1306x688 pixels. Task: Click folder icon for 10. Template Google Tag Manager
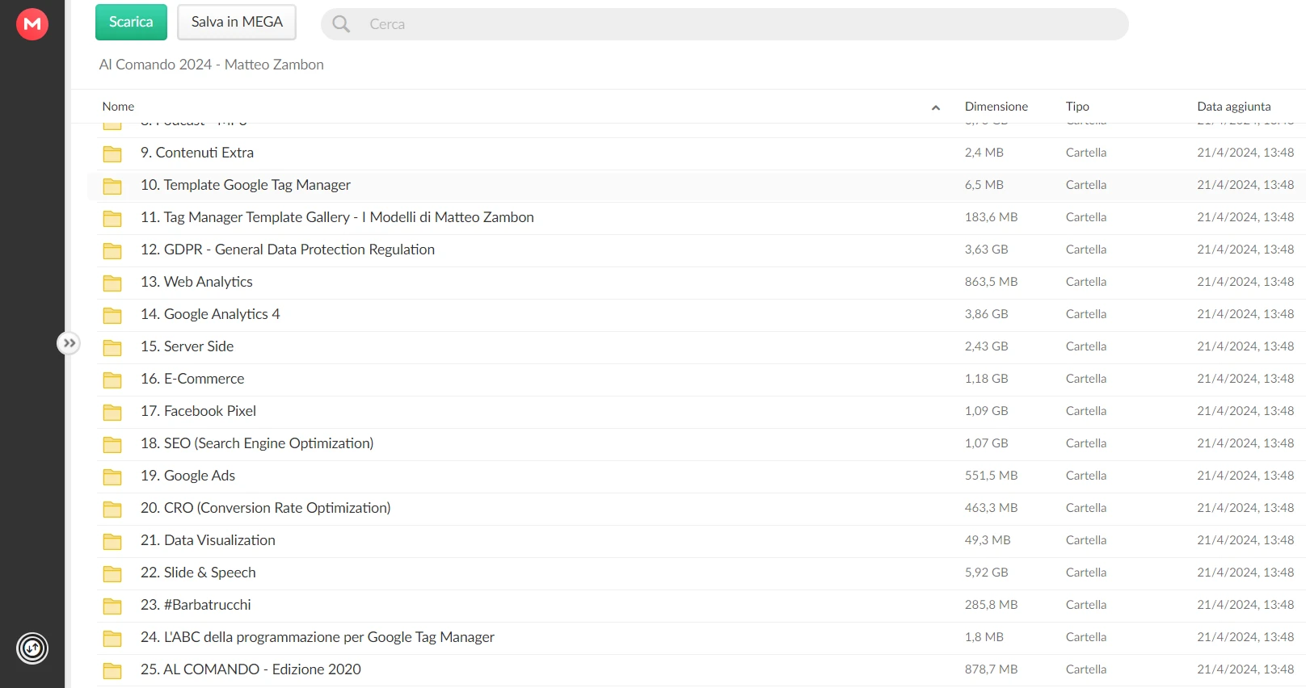click(x=112, y=186)
